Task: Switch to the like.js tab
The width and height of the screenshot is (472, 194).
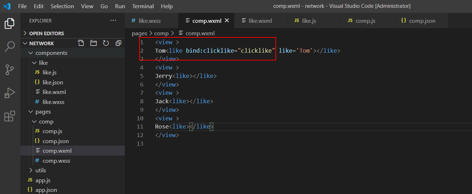Action: (x=314, y=21)
